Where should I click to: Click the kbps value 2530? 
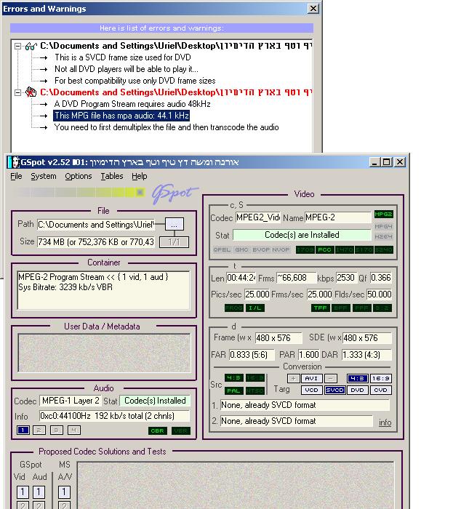[x=346, y=278]
